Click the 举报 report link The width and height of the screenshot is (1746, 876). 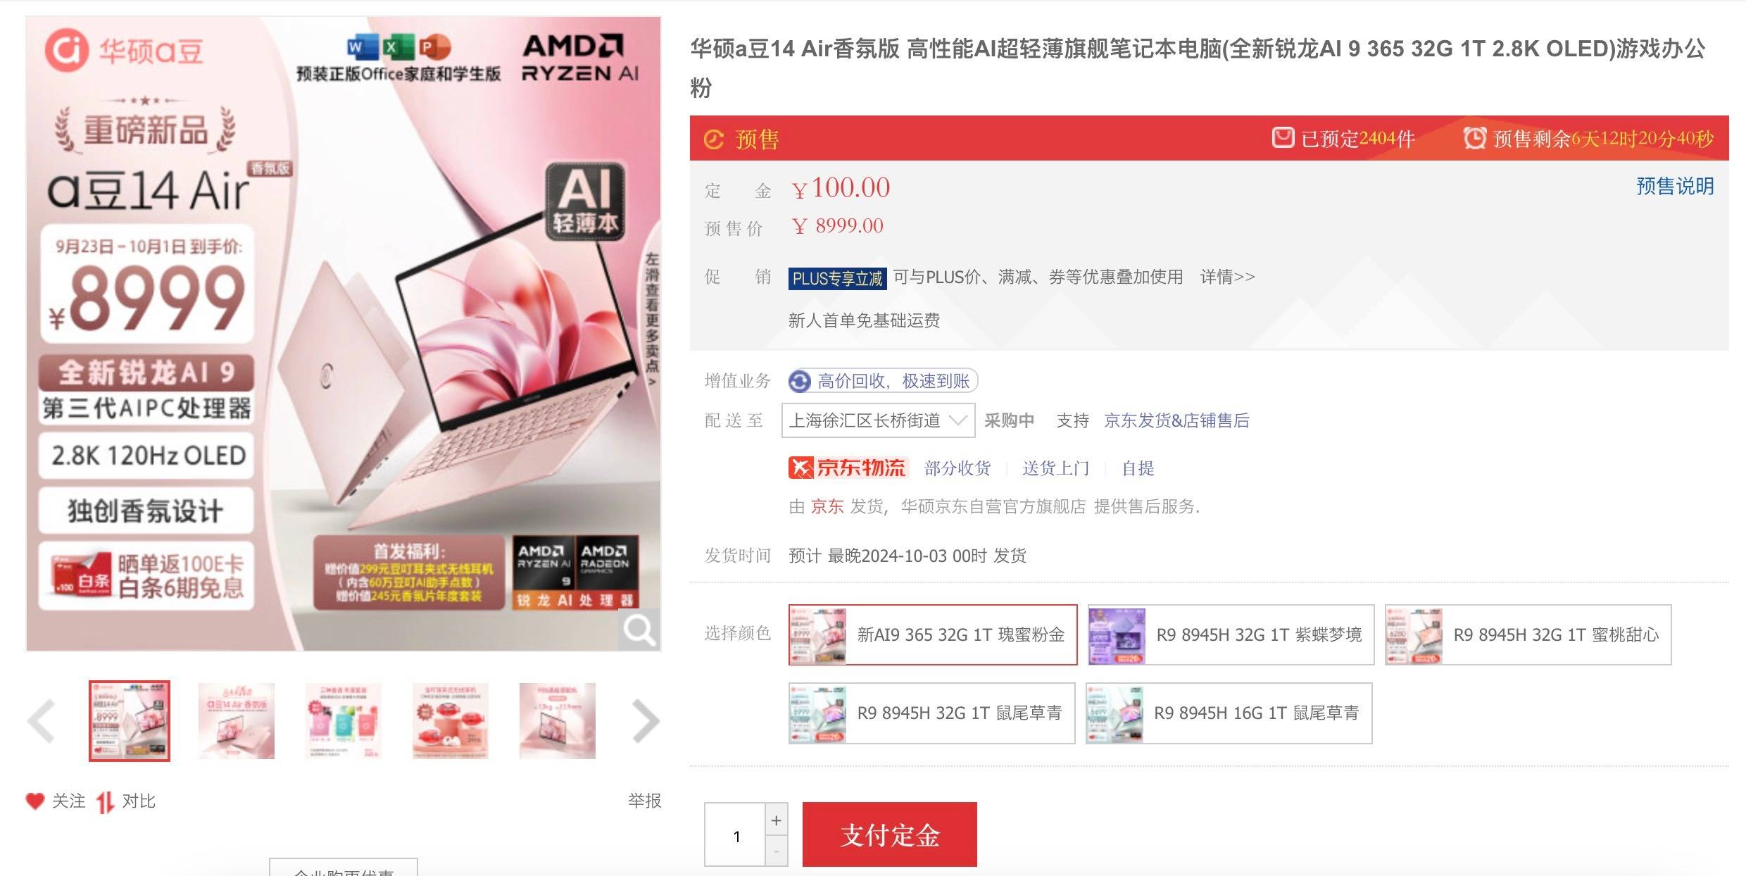click(644, 801)
